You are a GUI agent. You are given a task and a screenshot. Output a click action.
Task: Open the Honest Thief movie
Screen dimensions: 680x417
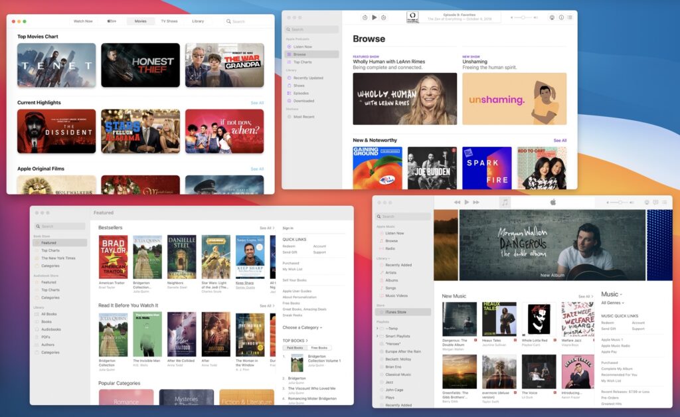141,65
